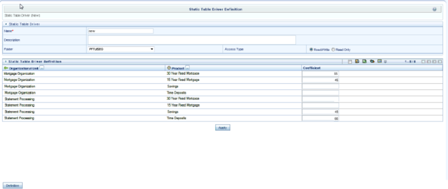The width and height of the screenshot is (448, 189).
Task: Click the yellow sheet with arrow toolbar icon
Action: pyautogui.click(x=357, y=61)
